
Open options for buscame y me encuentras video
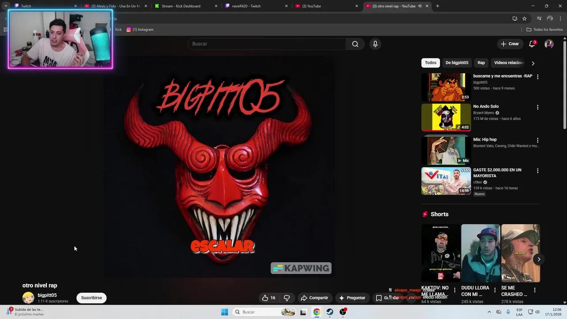click(x=538, y=77)
